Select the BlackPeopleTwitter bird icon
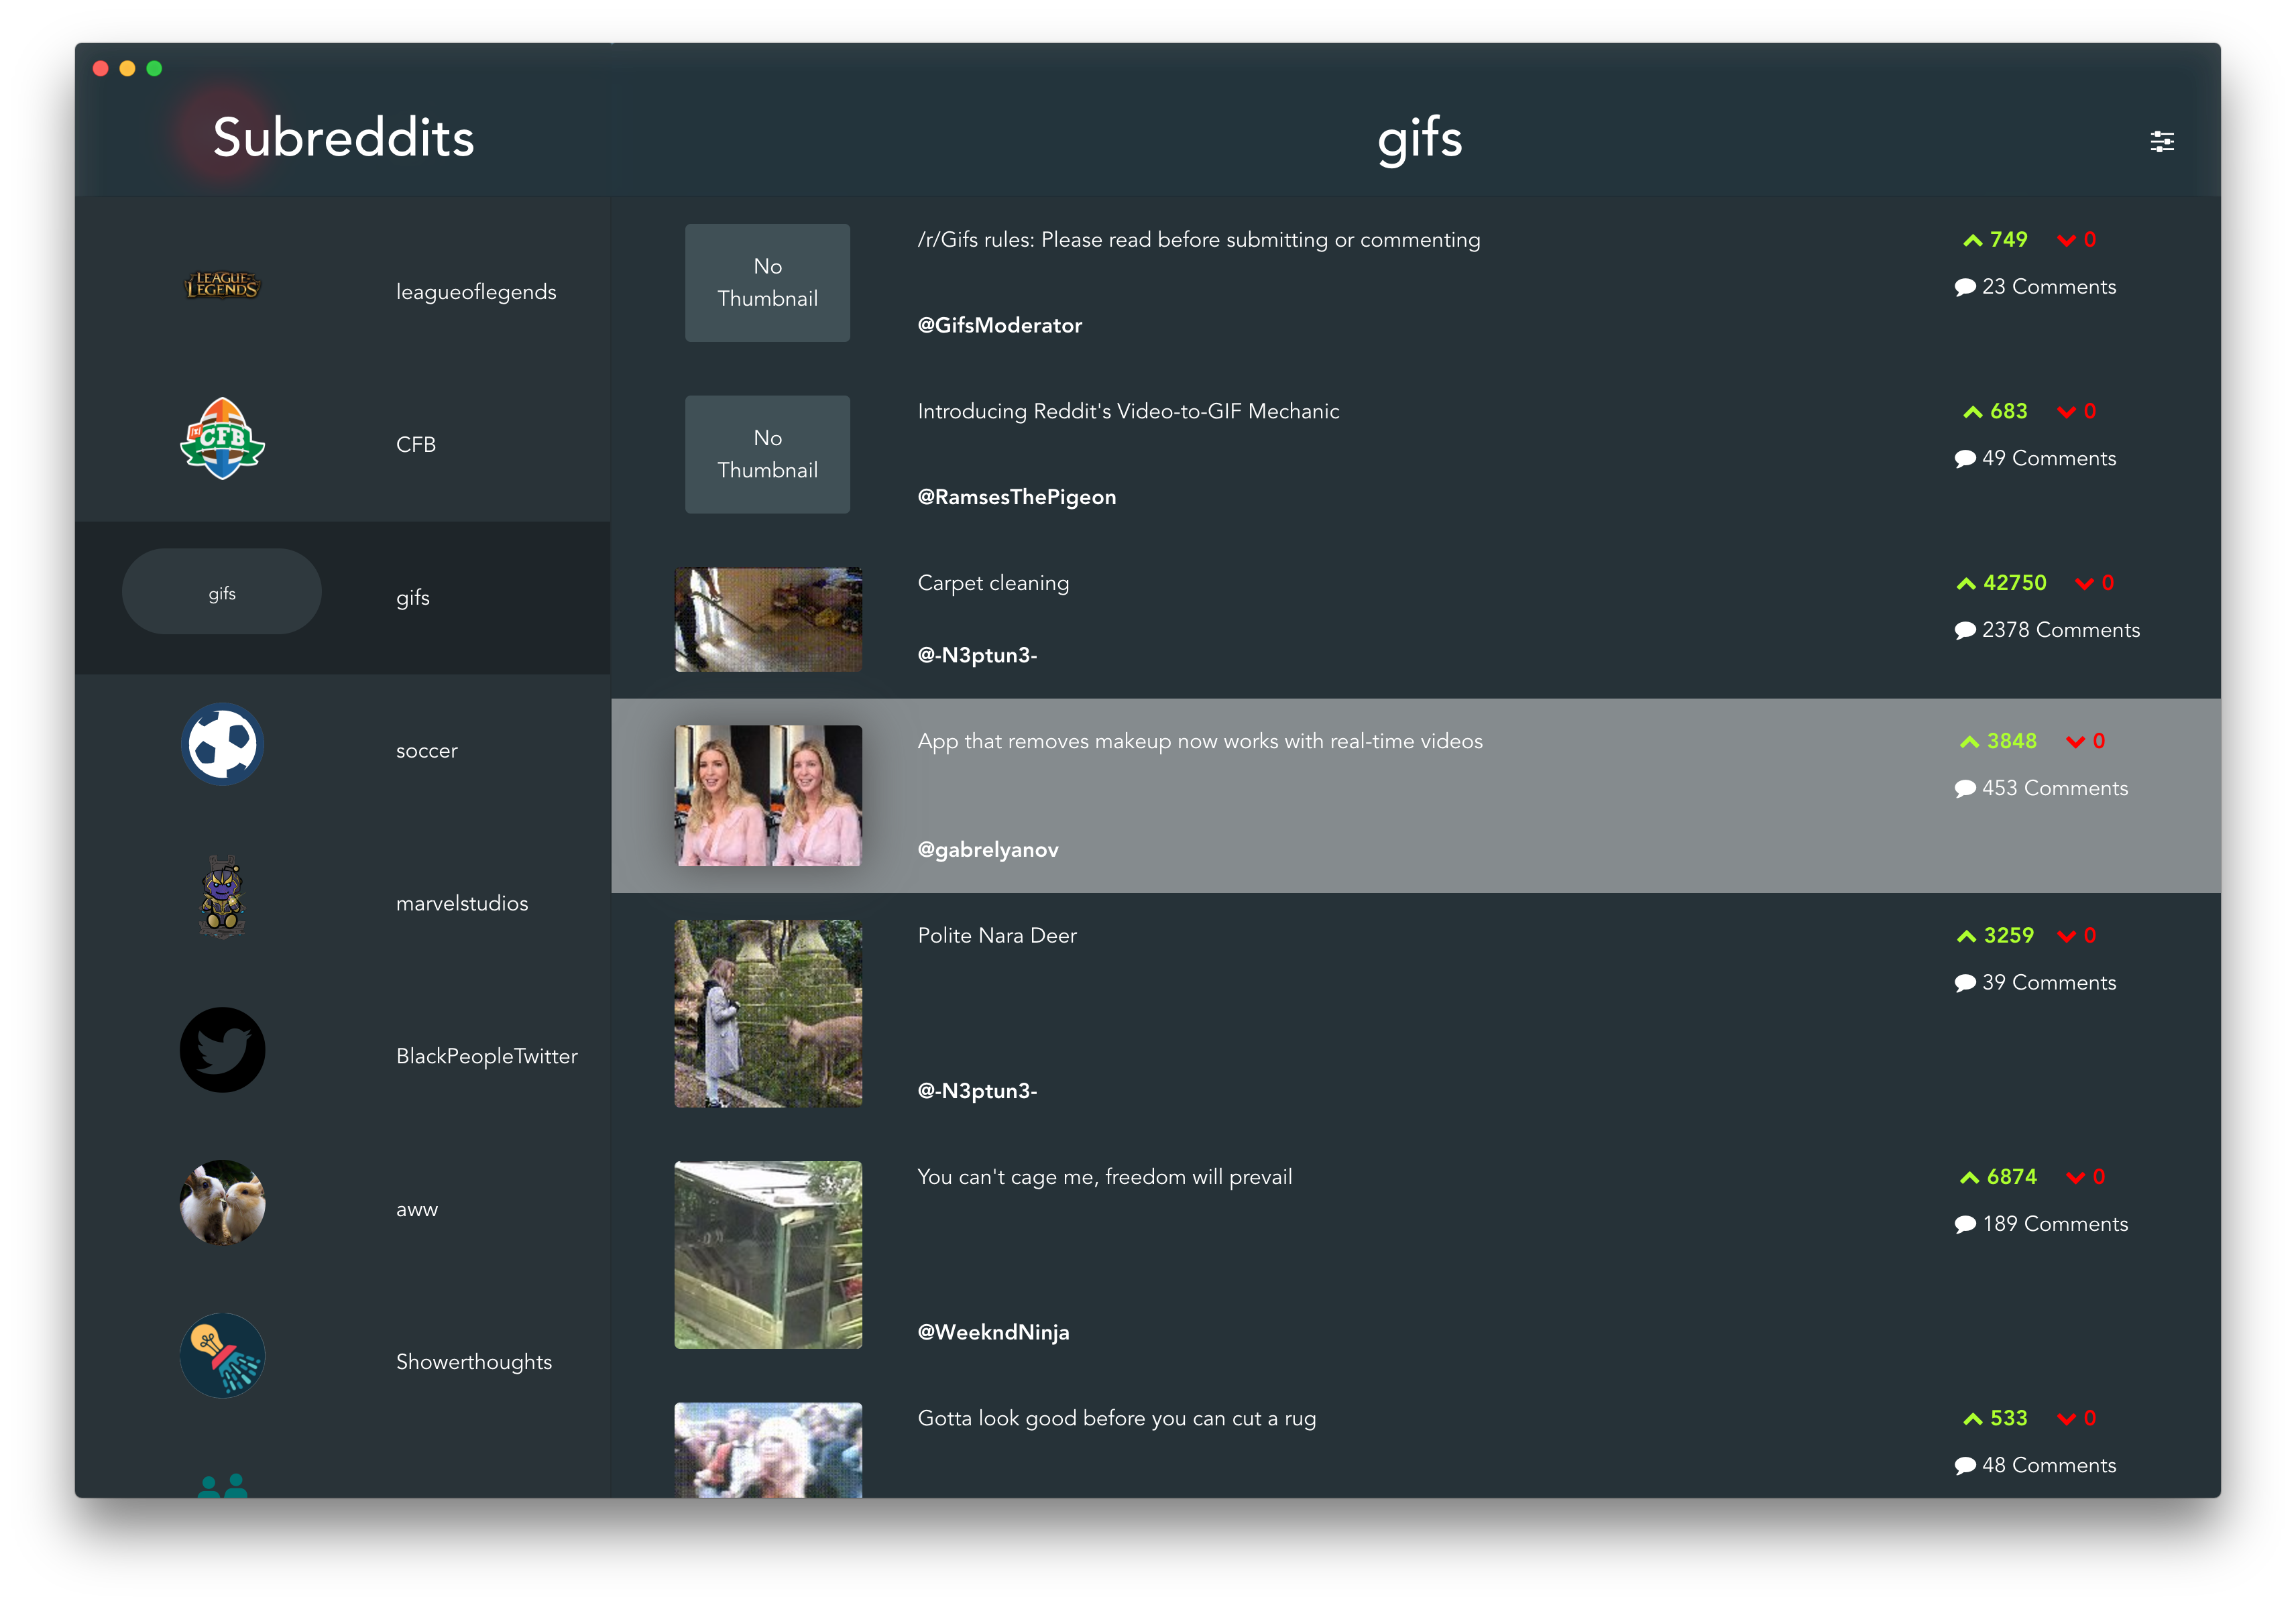 tap(222, 1050)
